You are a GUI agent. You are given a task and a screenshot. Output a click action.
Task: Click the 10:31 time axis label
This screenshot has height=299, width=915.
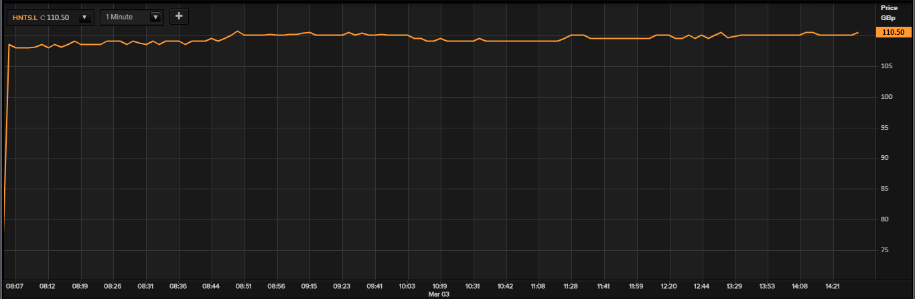[473, 286]
